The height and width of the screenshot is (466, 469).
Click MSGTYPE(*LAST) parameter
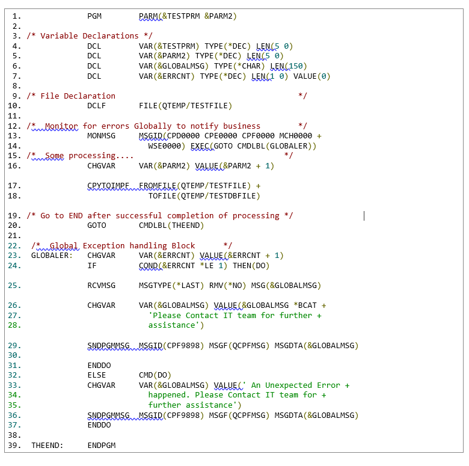[171, 286]
